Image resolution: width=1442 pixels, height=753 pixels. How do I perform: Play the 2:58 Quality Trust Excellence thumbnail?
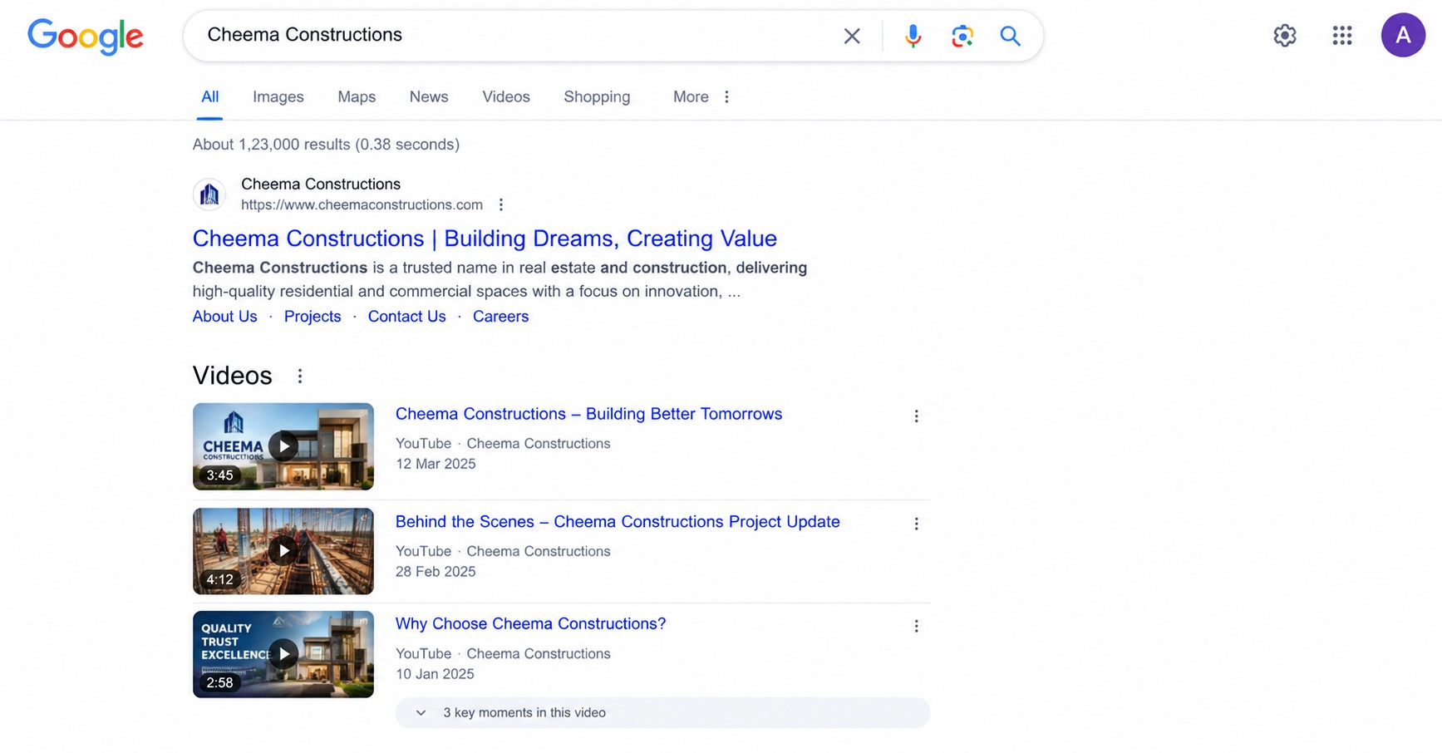283,654
